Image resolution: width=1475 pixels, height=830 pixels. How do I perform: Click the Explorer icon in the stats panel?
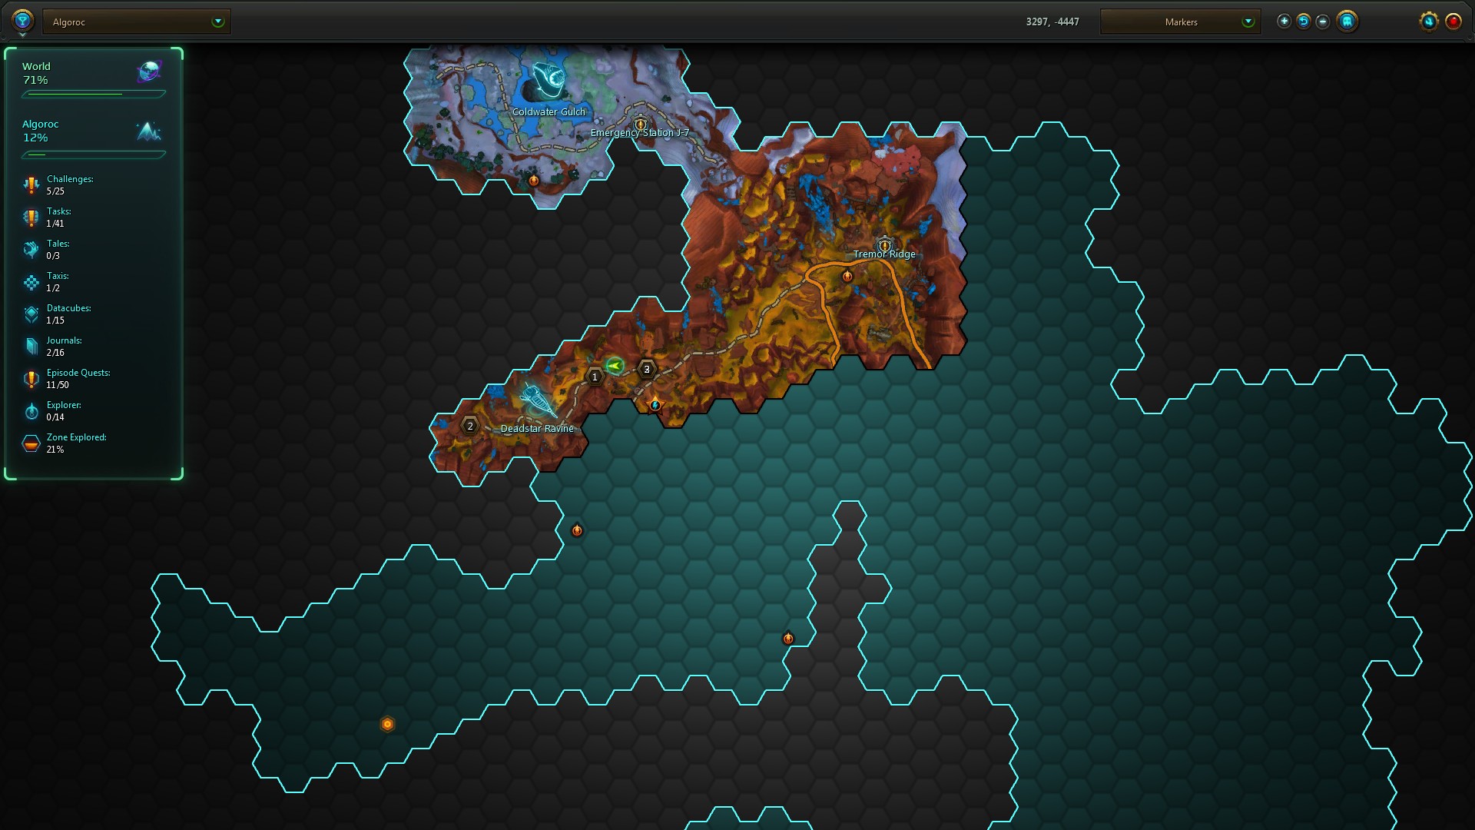(x=31, y=411)
